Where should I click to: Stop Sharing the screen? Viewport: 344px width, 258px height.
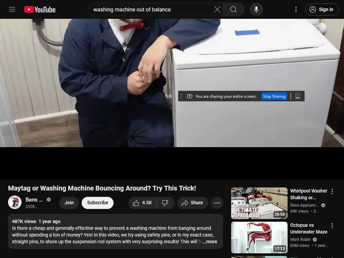pyautogui.click(x=274, y=96)
